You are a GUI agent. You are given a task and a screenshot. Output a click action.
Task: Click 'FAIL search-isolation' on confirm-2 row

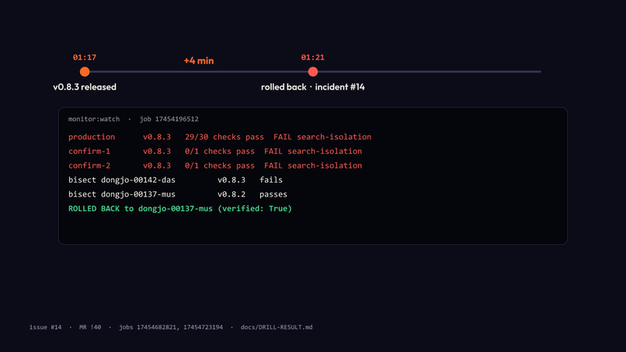click(x=313, y=166)
